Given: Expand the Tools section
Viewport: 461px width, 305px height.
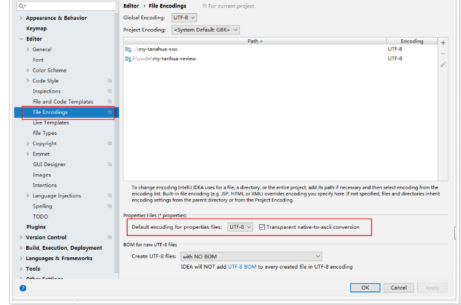Looking at the screenshot, I should click(21, 269).
